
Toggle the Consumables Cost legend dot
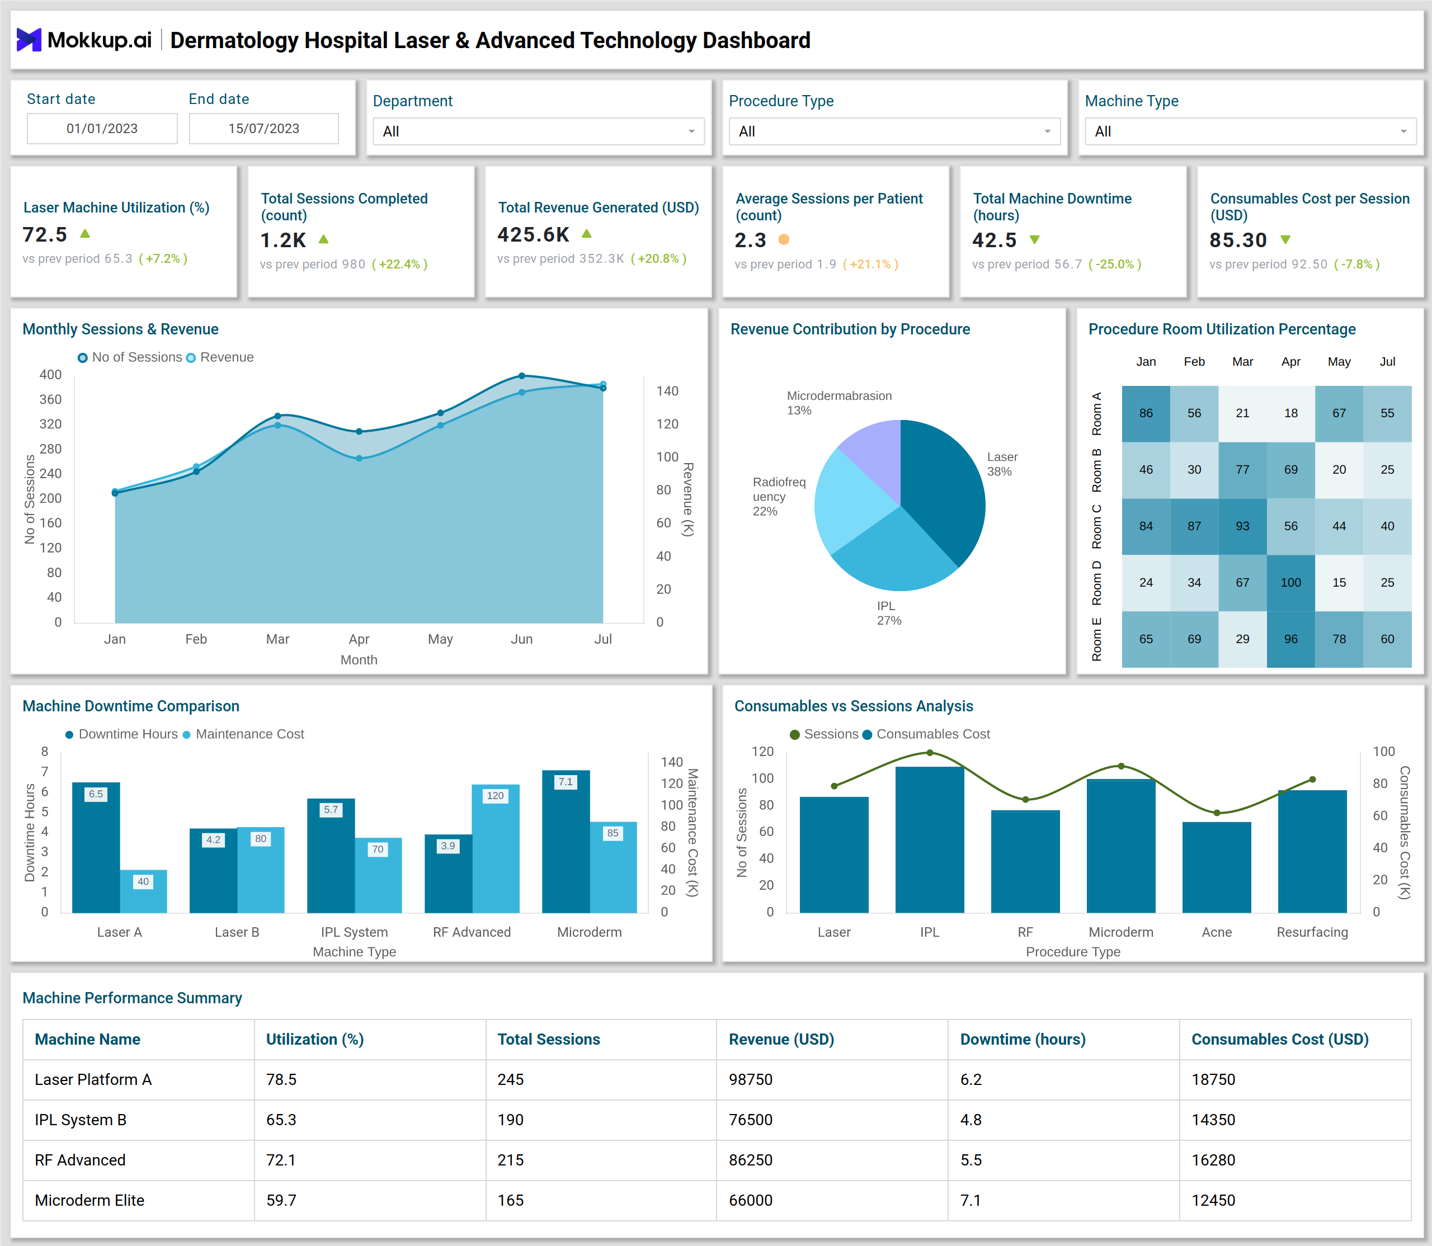867,735
